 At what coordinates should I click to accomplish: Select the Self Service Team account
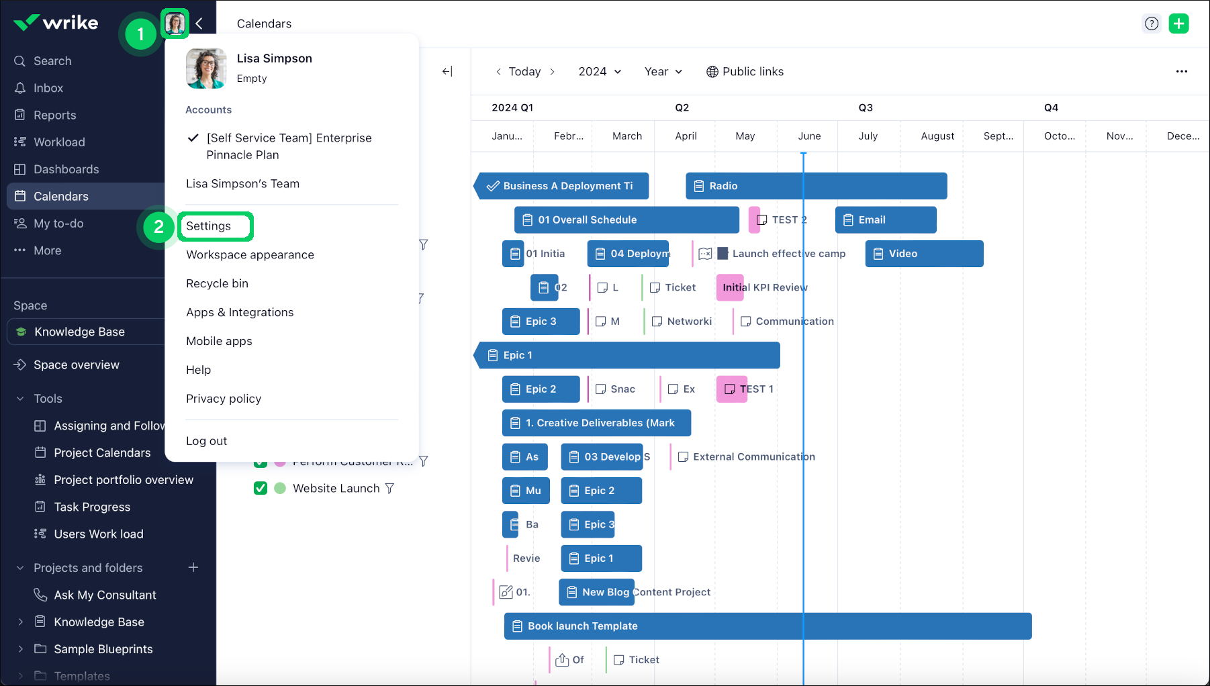(x=289, y=146)
